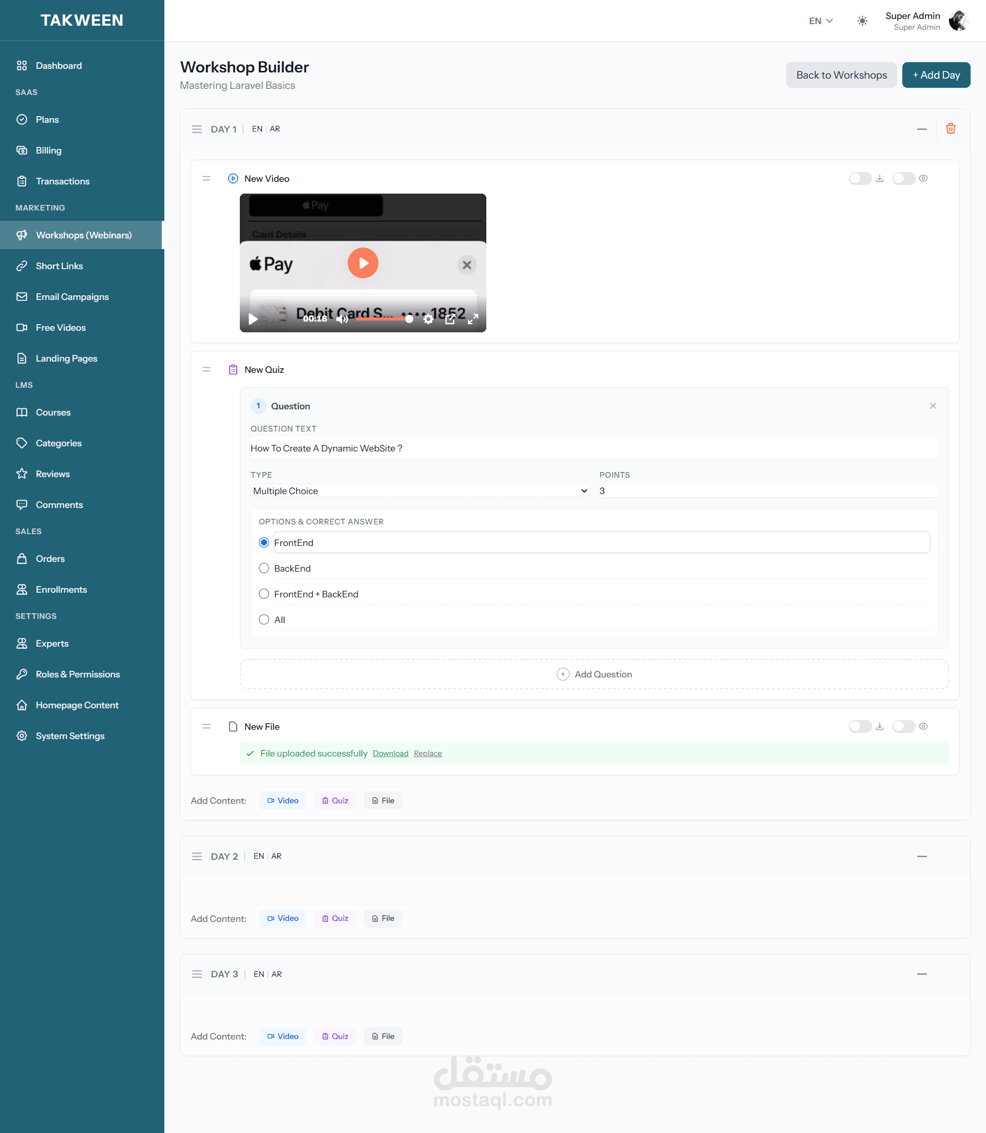Open EN language dropdown in header
The width and height of the screenshot is (986, 1133).
(821, 21)
